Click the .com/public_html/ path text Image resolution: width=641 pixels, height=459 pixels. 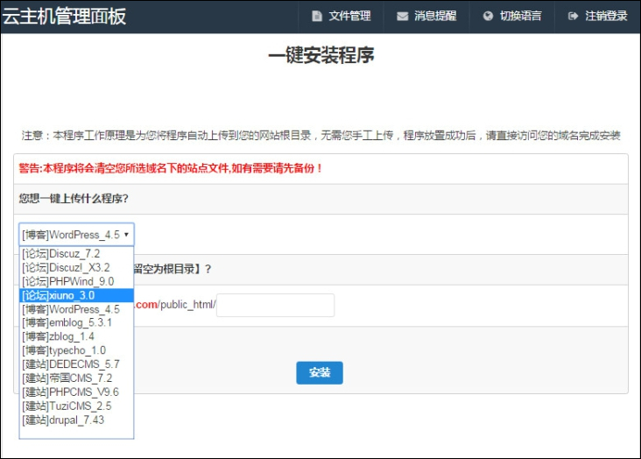click(176, 305)
